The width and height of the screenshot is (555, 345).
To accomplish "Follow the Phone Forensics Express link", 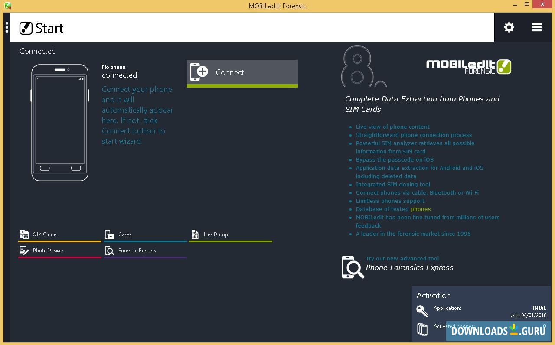I will (409, 267).
